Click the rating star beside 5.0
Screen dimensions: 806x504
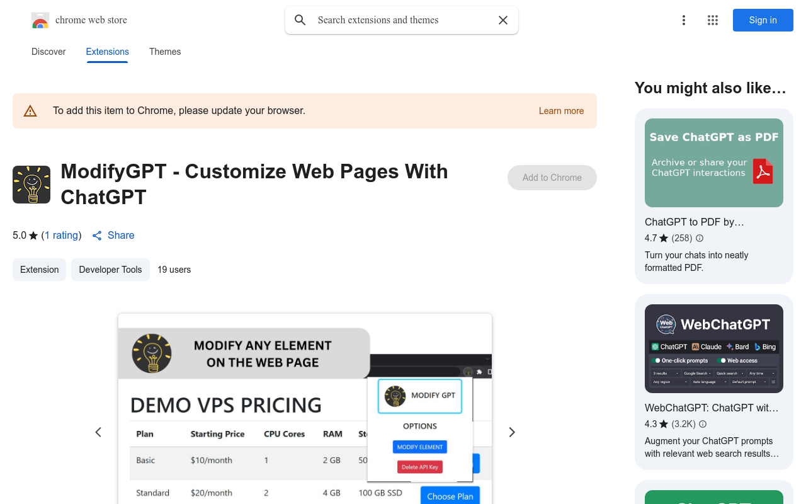point(33,236)
